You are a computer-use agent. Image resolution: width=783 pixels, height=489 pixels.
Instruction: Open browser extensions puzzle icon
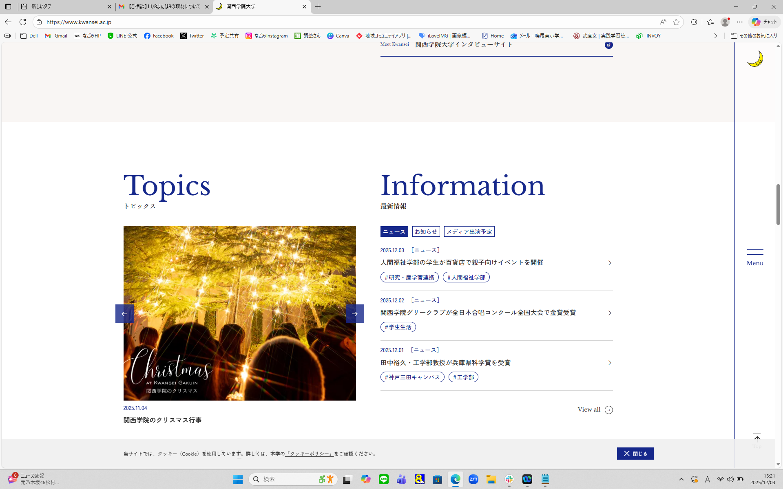pos(694,22)
